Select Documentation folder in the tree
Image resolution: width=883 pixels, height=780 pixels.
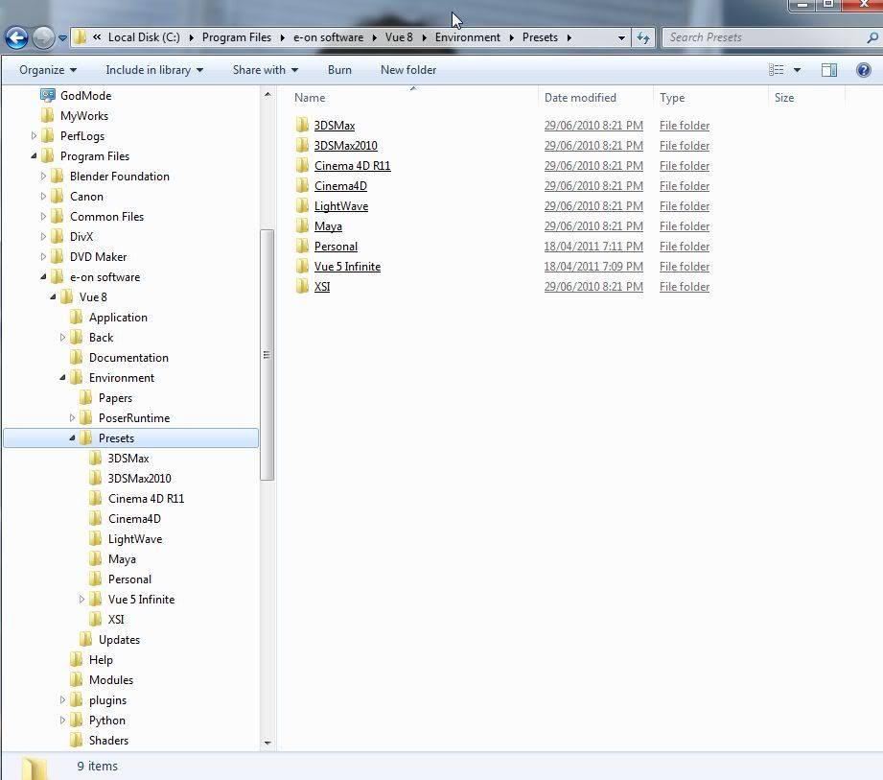tap(128, 358)
